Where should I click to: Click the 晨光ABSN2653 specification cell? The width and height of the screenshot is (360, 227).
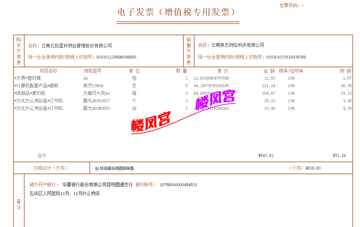pos(96,108)
